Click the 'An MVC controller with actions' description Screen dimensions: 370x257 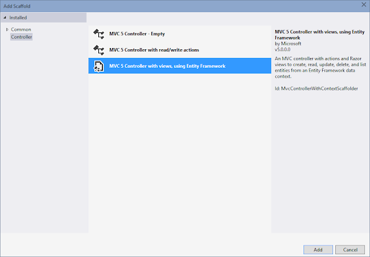(x=320, y=67)
